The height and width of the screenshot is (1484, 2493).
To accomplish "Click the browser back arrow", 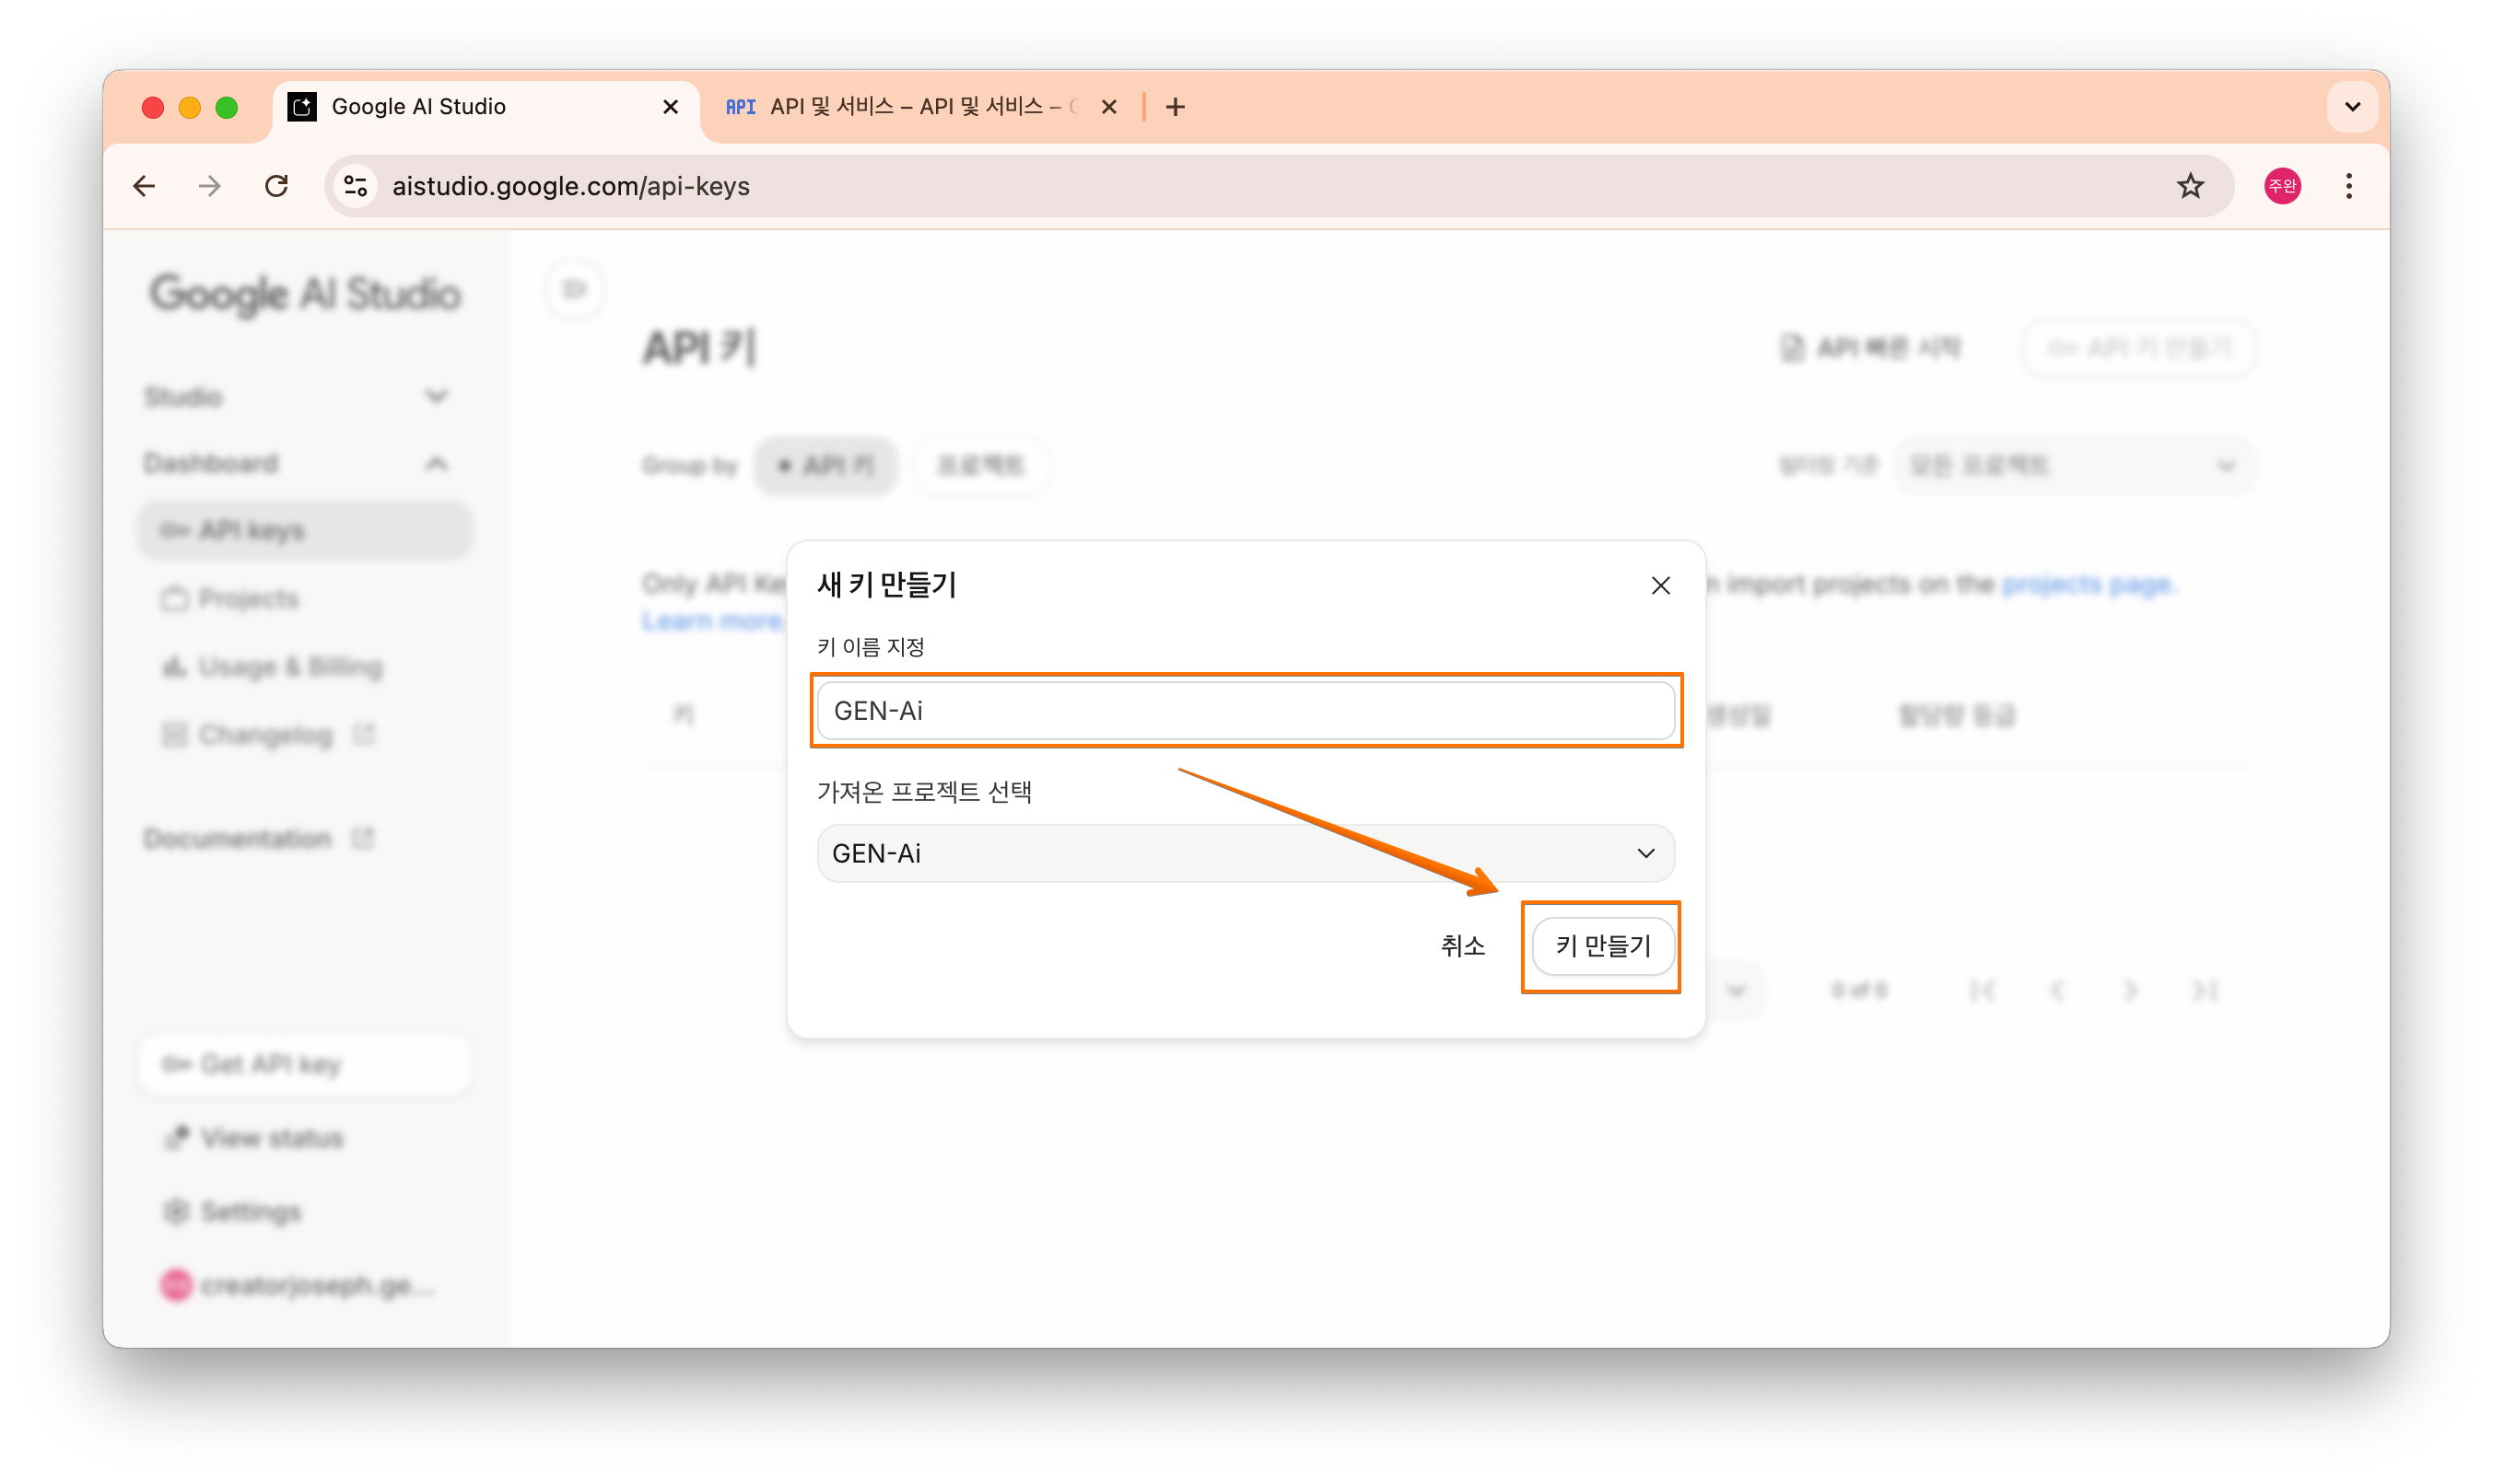I will tap(144, 186).
